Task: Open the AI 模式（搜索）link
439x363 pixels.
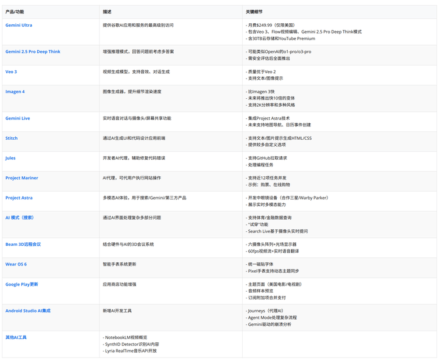Action: click(x=20, y=218)
